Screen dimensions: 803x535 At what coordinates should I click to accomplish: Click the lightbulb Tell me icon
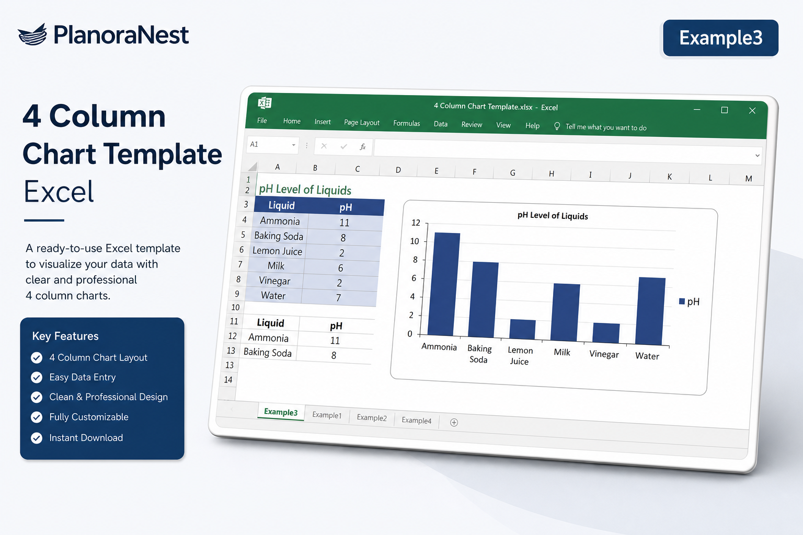coord(557,126)
